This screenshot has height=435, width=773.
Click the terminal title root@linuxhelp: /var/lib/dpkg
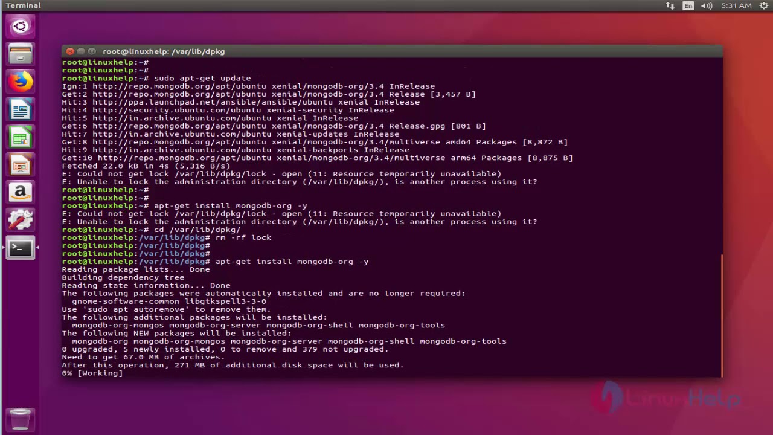click(x=164, y=51)
